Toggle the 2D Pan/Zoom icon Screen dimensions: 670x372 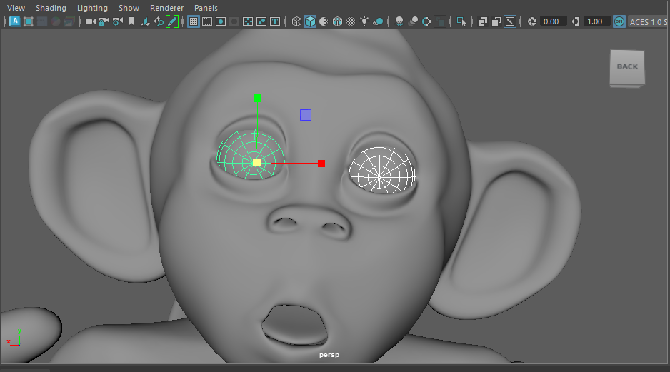[x=159, y=21]
